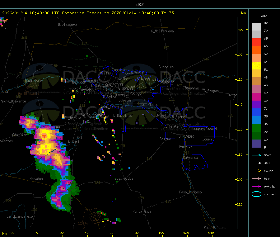Click the Carmensa map label

click(190, 158)
